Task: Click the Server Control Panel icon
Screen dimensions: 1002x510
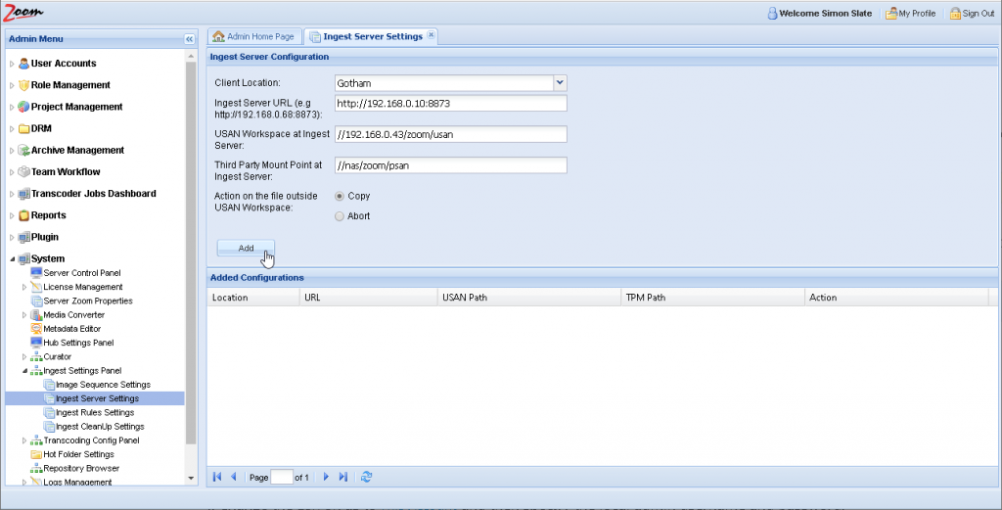Action: pos(36,272)
